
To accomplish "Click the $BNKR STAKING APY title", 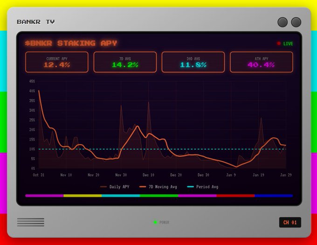I will [71, 43].
